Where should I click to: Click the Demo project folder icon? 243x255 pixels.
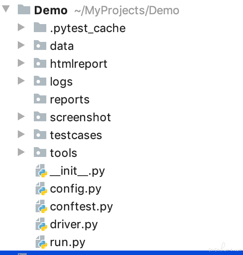tap(24, 10)
